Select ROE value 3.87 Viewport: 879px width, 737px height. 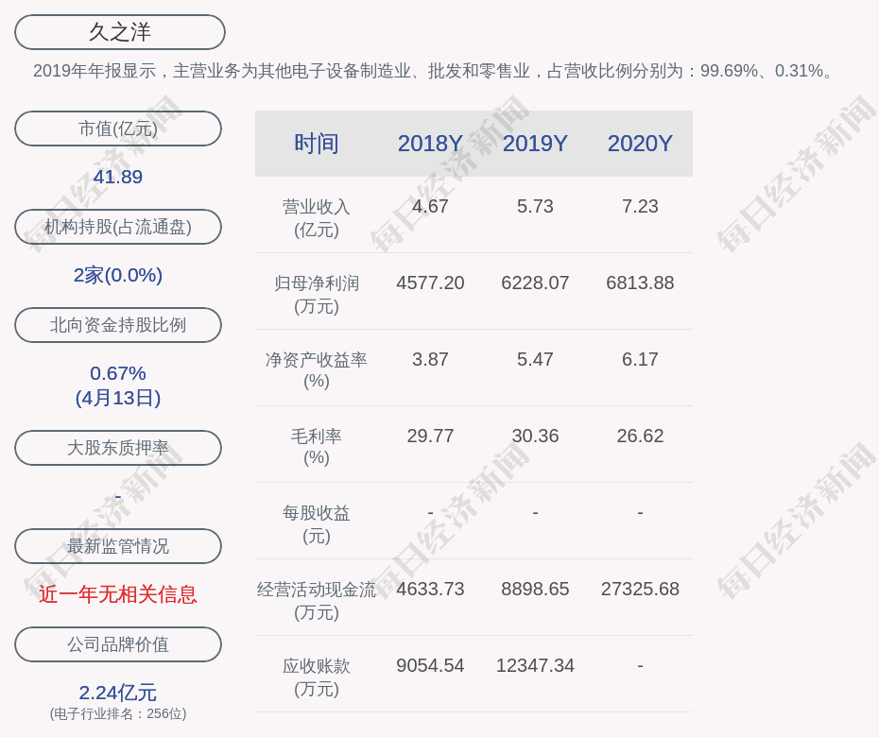pos(430,359)
